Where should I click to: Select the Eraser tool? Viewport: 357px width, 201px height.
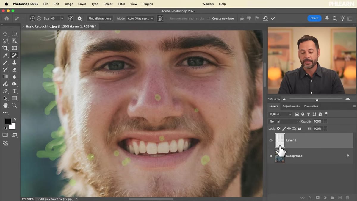(14, 70)
